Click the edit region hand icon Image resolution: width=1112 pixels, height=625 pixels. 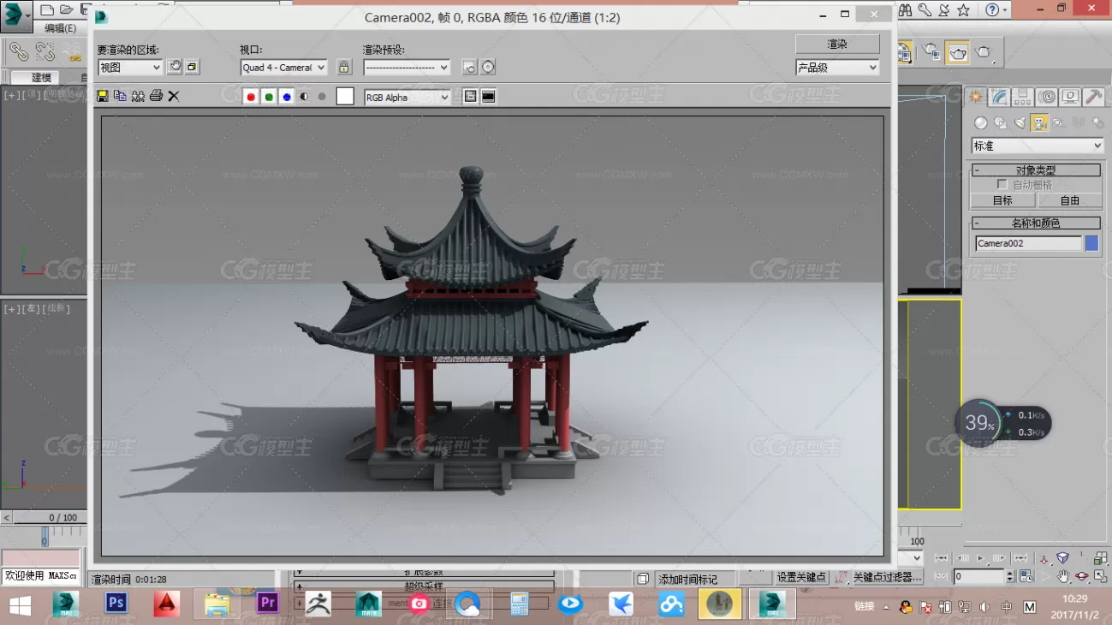tap(175, 67)
